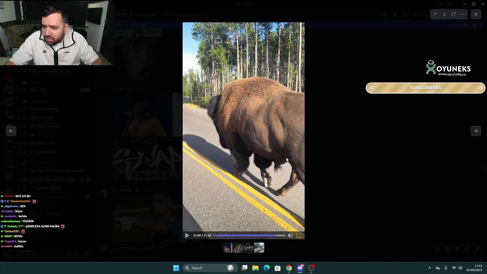This screenshot has width=487, height=274.
Task: Open File Explorer from the taskbar
Action: (255, 268)
